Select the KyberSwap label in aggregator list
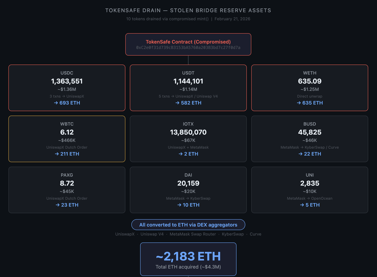The width and height of the screenshot is (377, 277). pyautogui.click(x=233, y=234)
